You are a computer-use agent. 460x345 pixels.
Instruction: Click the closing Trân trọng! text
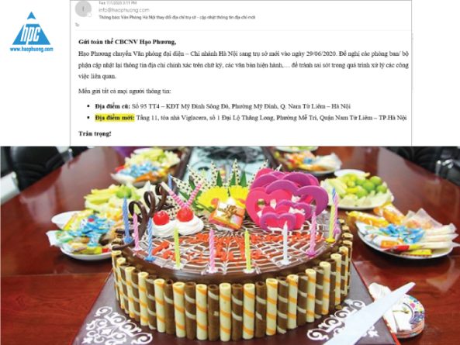pyautogui.click(x=95, y=133)
